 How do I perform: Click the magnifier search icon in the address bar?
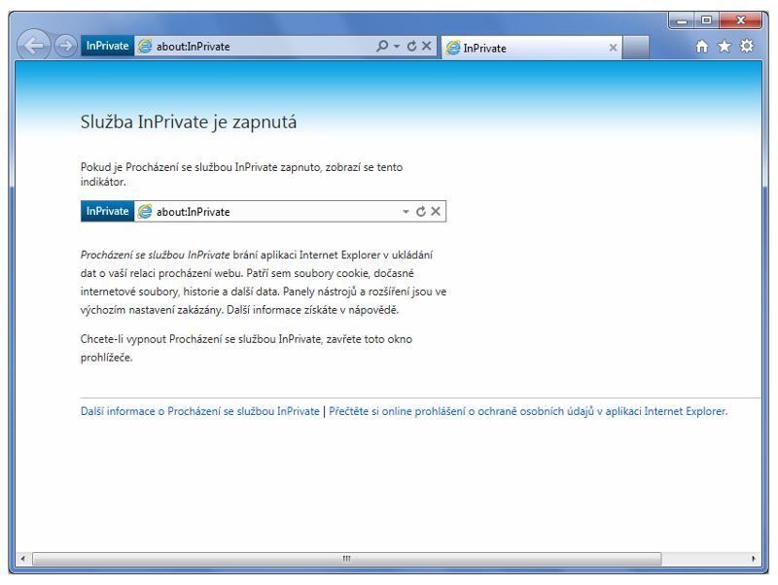(382, 46)
